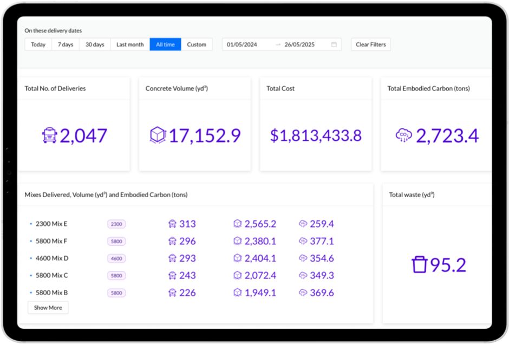Click the 5800 Mix B row label
This screenshot has width=509, height=344.
click(51, 293)
